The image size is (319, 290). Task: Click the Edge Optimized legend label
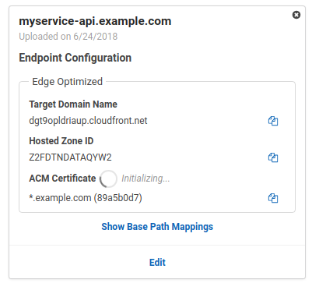pos(67,82)
